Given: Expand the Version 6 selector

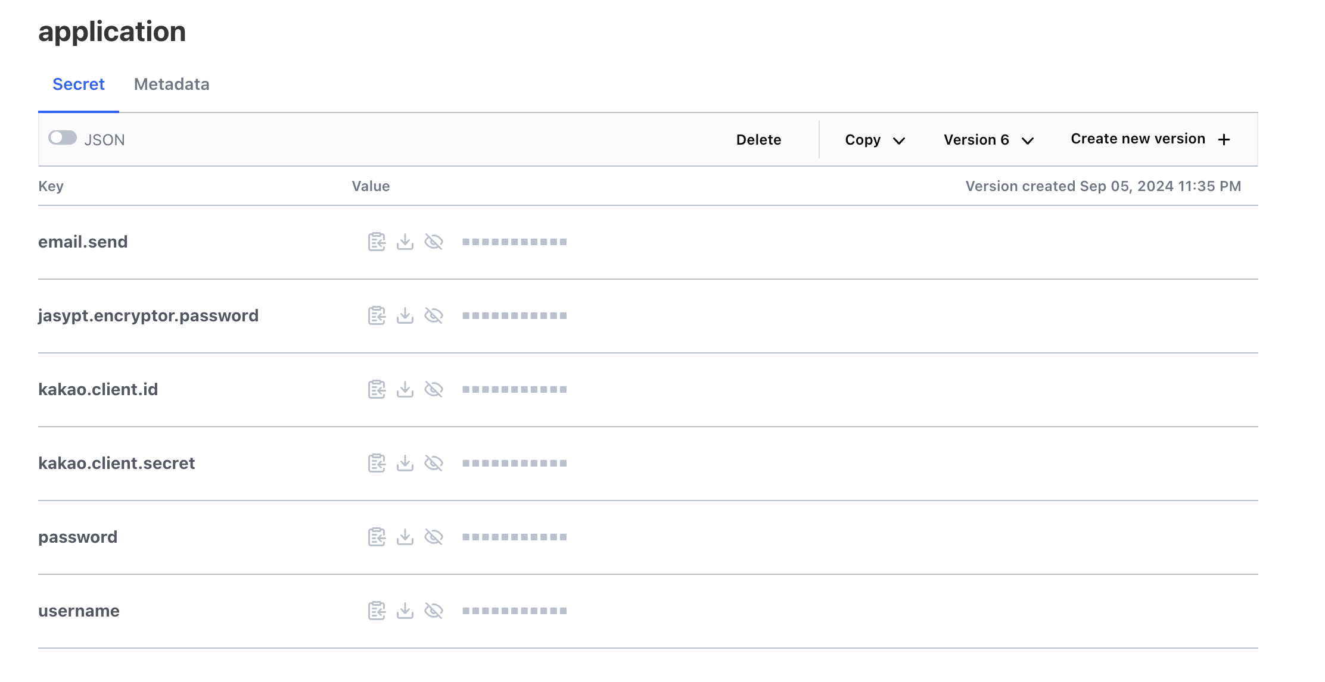Looking at the screenshot, I should (x=988, y=140).
